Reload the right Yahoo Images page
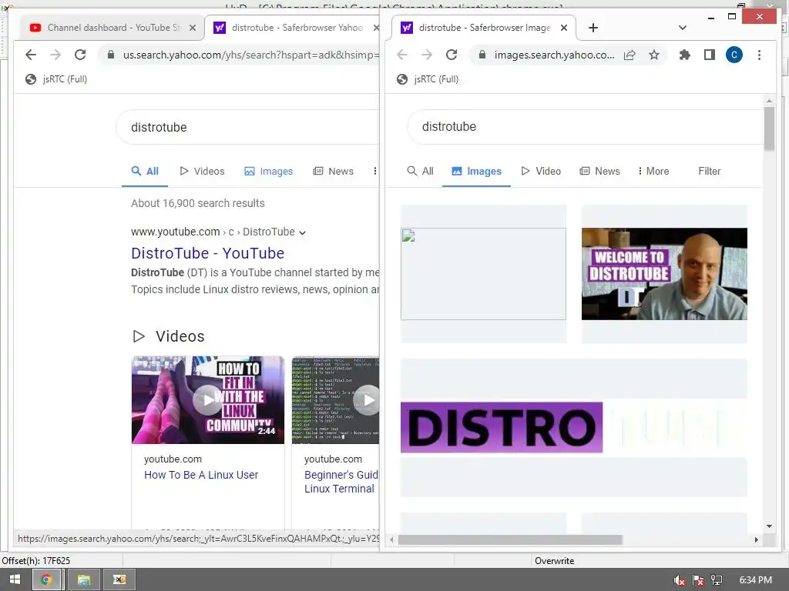This screenshot has height=591, width=789. coord(452,55)
